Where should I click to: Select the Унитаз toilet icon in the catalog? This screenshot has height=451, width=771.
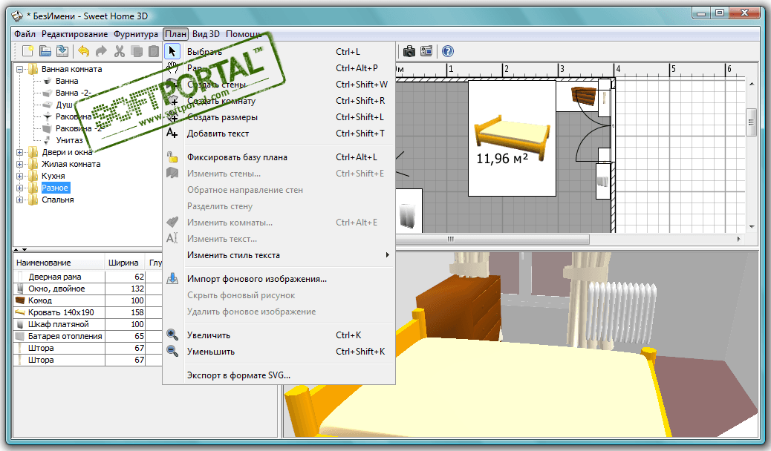[x=48, y=140]
